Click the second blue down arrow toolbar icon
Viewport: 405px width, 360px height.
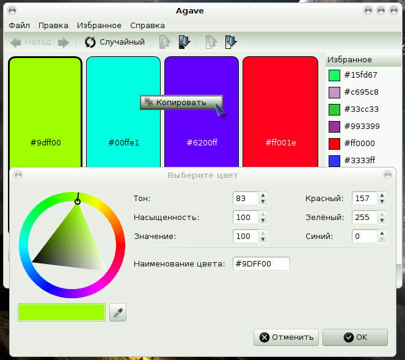231,42
